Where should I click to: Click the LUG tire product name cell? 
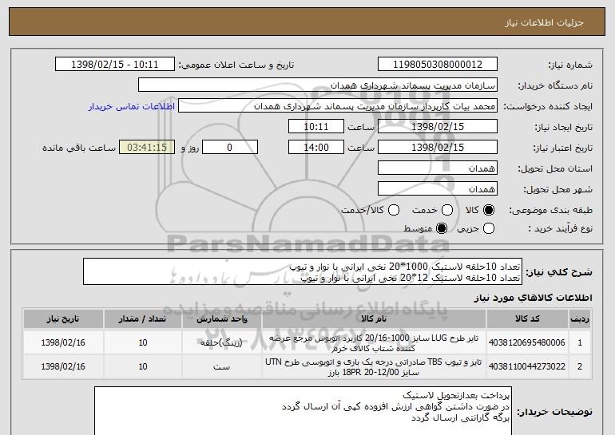click(x=374, y=343)
